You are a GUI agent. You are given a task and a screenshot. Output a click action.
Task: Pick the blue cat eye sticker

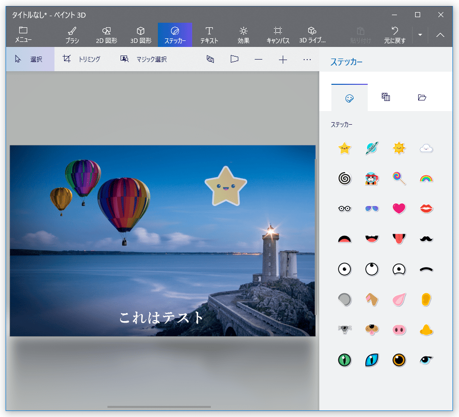(372, 360)
